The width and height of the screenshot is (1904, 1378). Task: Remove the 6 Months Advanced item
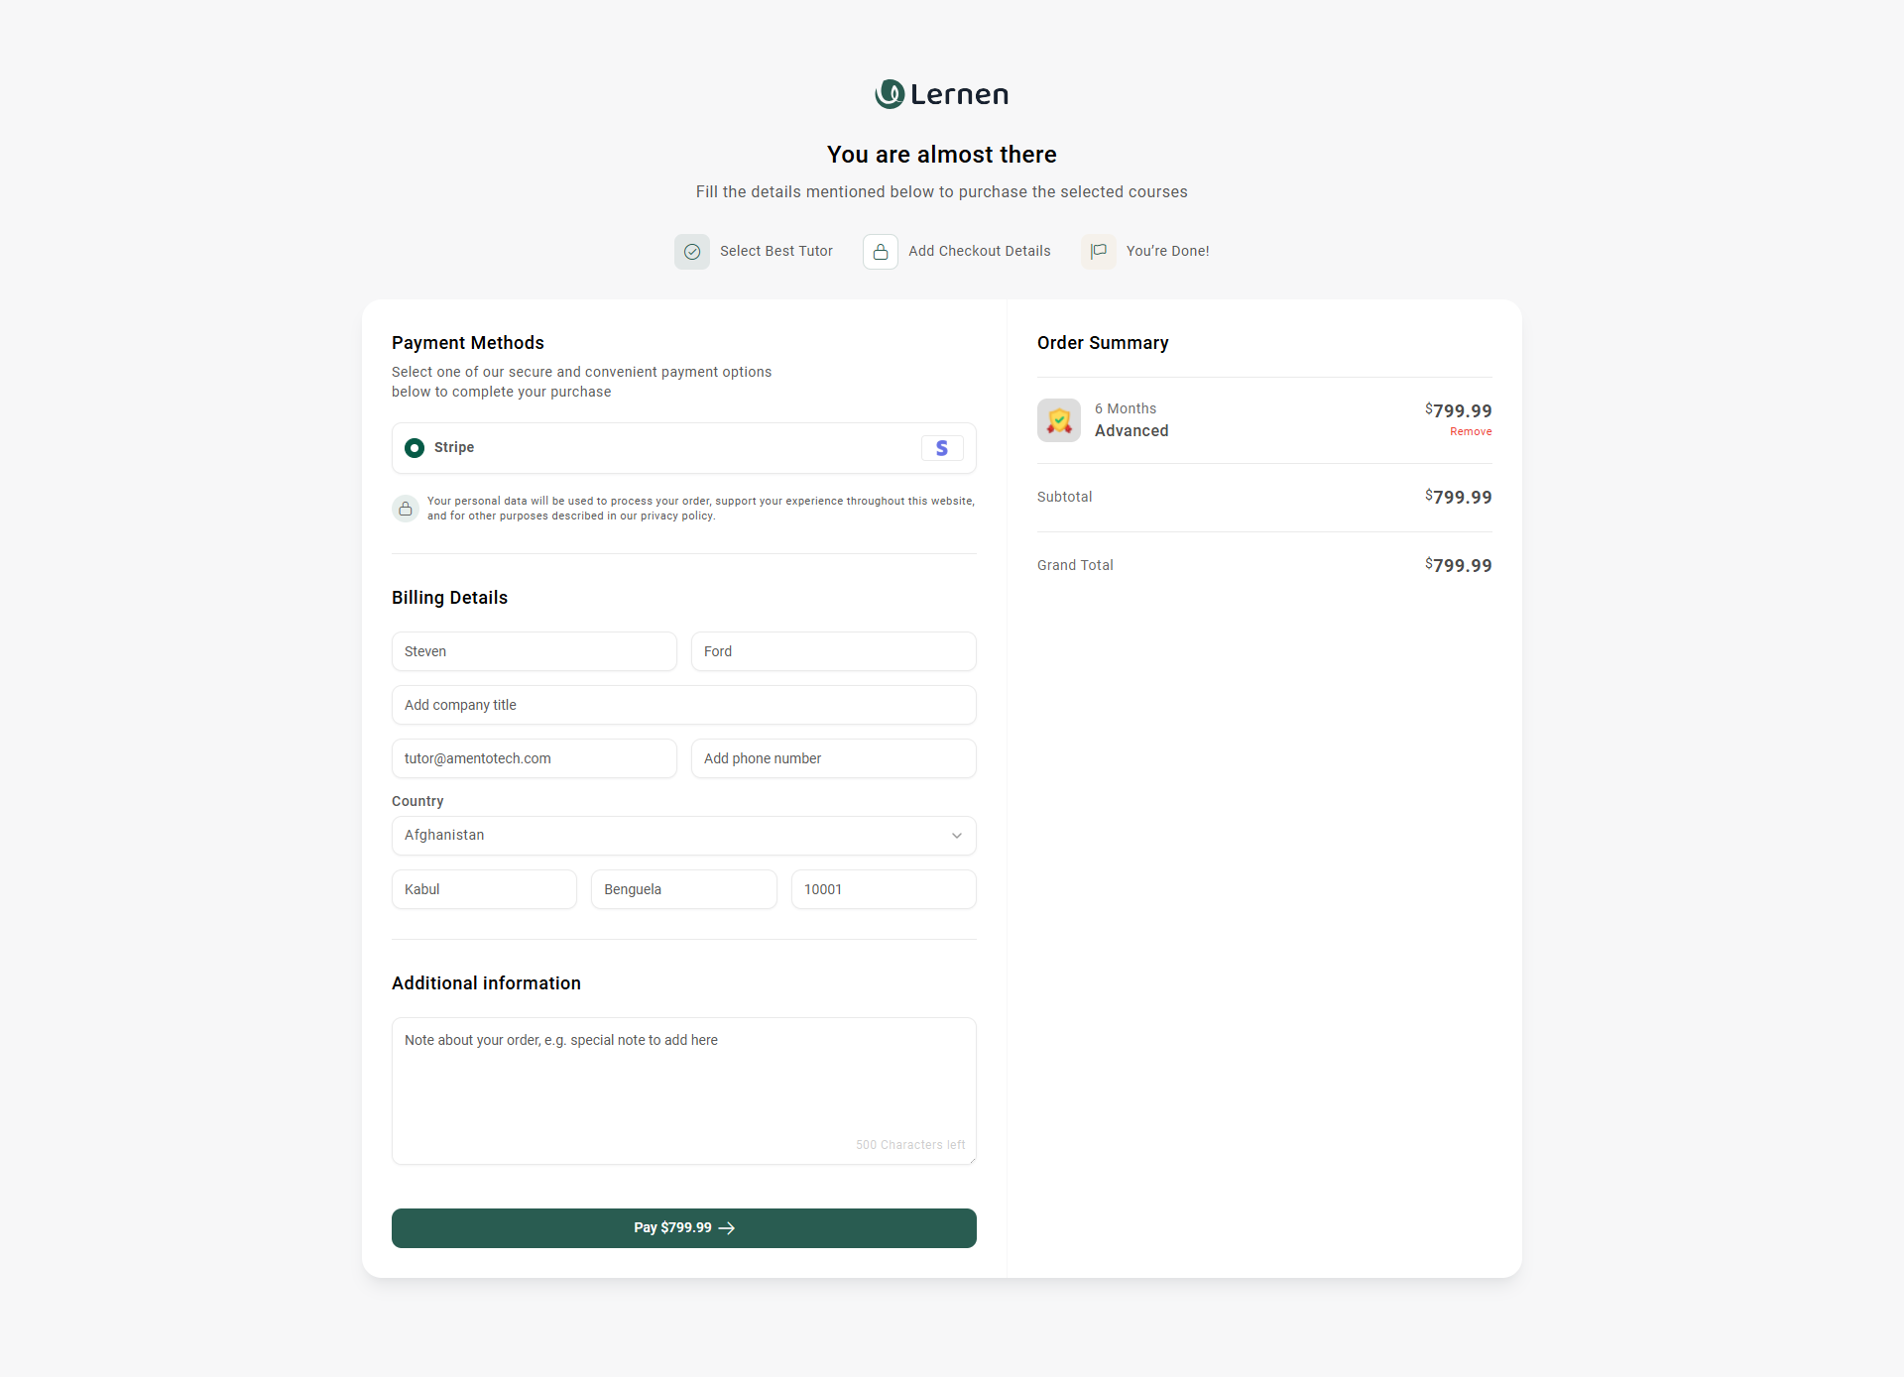pyautogui.click(x=1471, y=432)
